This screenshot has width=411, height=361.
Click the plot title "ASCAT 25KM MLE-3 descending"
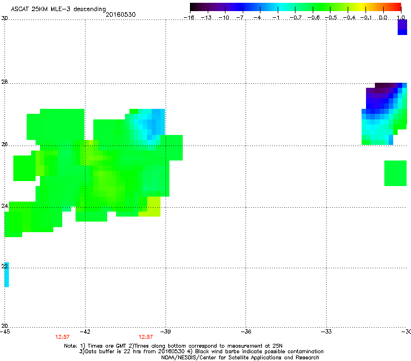pyautogui.click(x=58, y=9)
